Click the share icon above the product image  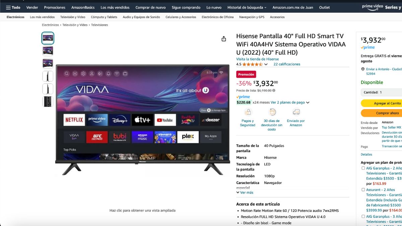click(x=224, y=39)
